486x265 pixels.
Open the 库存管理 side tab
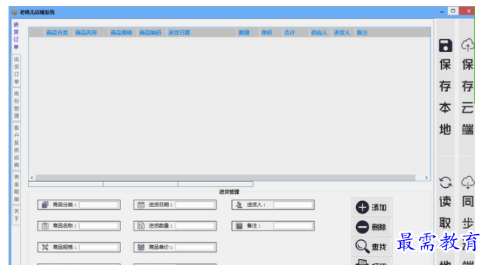click(x=16, y=105)
